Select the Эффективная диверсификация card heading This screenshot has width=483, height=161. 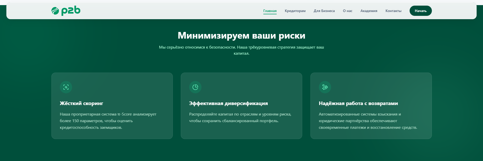point(229,103)
